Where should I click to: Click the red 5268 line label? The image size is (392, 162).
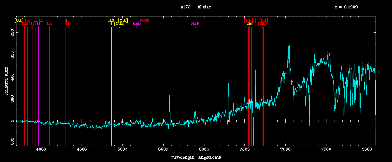tap(144, 20)
